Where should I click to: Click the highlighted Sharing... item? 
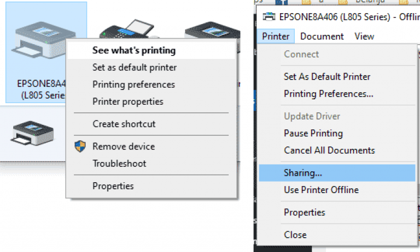pos(303,173)
